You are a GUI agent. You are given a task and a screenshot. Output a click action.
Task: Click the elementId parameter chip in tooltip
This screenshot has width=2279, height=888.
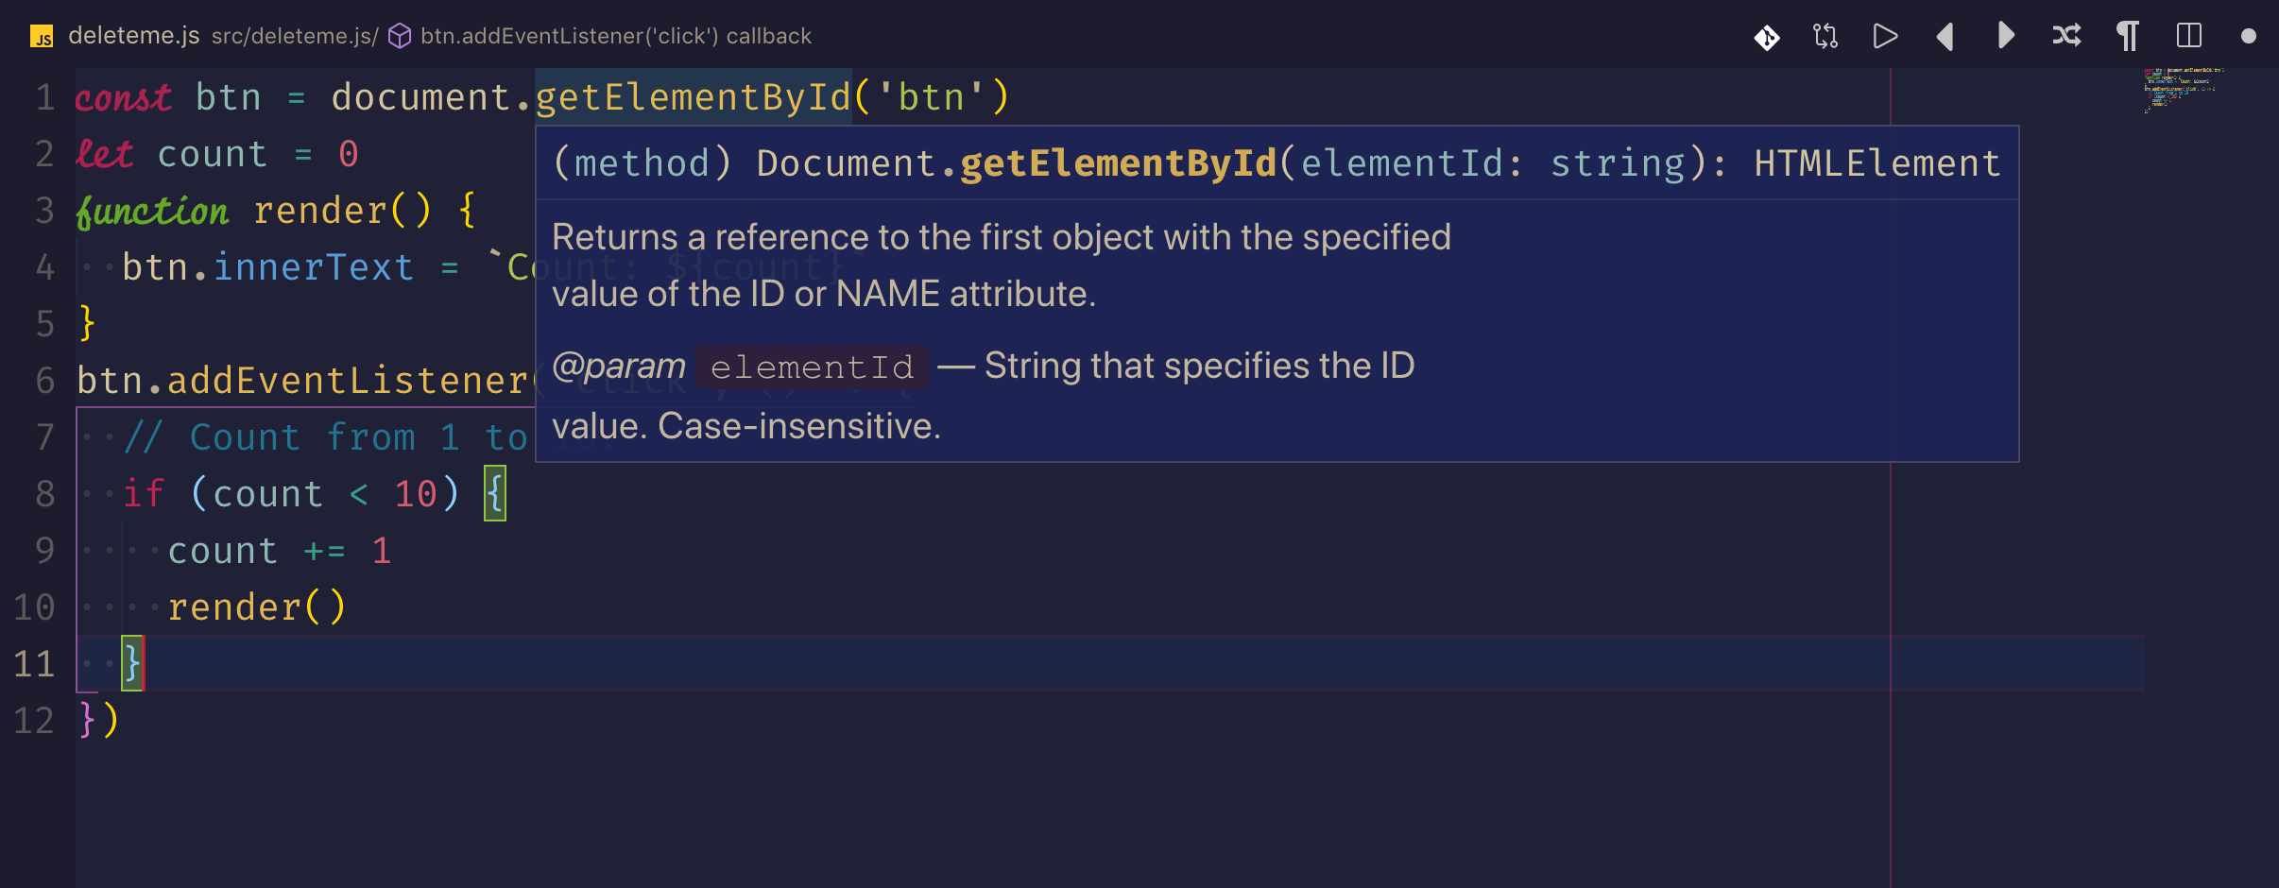pyautogui.click(x=813, y=367)
